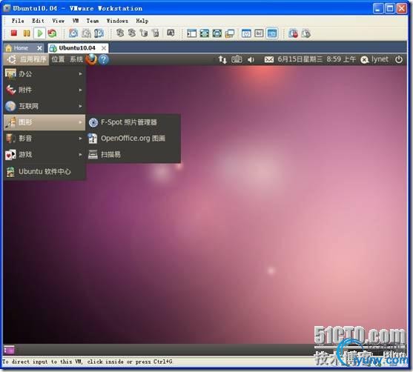413x372 pixels.
Task: Open the Windows menu
Action: click(117, 21)
